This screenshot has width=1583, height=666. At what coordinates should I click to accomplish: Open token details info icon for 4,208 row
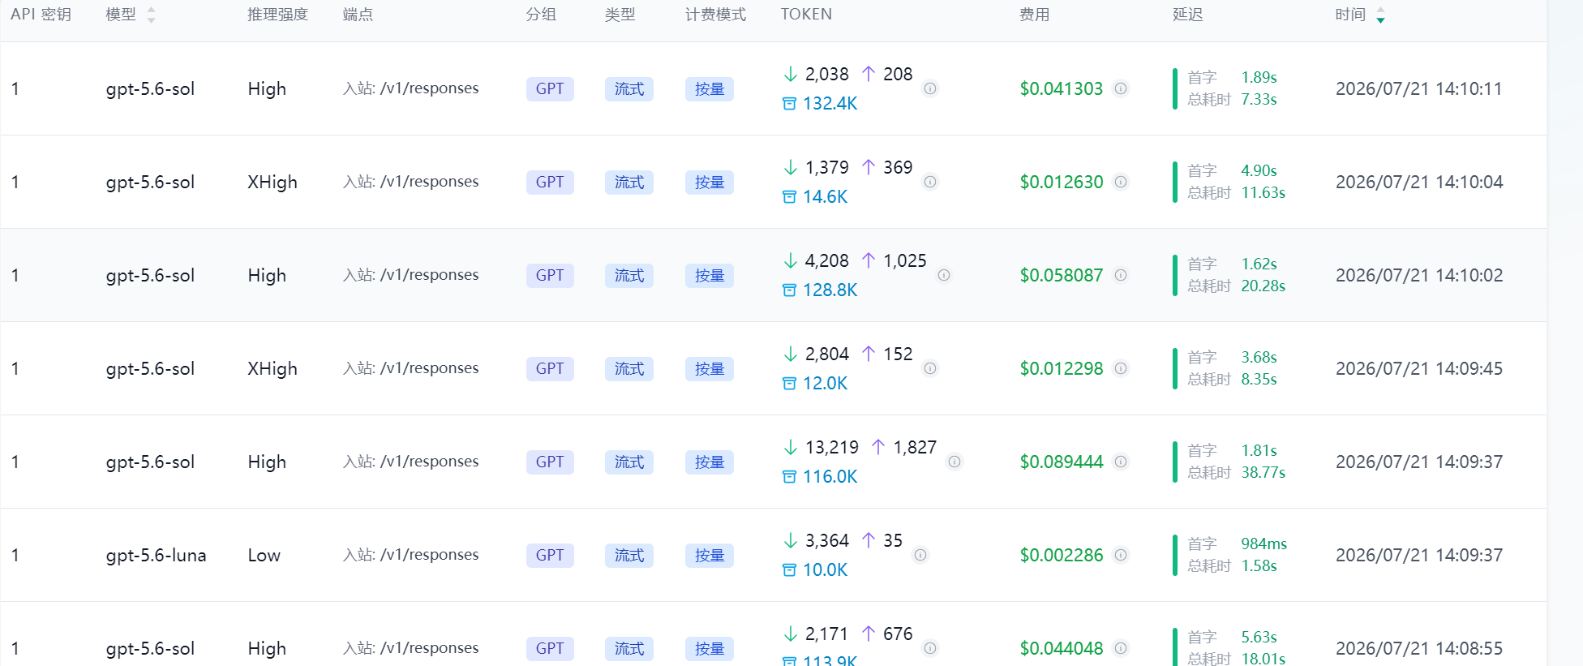tap(944, 275)
